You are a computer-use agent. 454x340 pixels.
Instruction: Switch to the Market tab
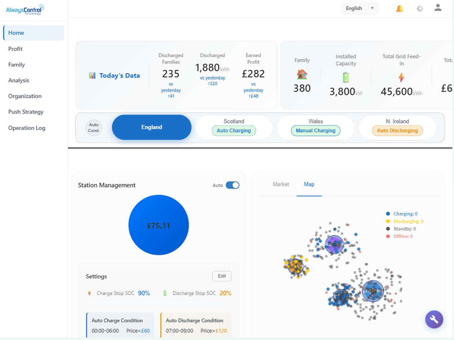tap(281, 184)
